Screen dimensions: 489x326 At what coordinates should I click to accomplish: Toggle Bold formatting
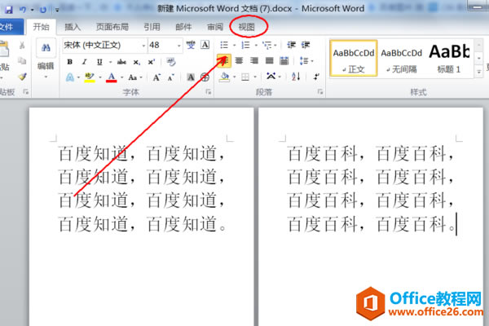click(x=70, y=62)
